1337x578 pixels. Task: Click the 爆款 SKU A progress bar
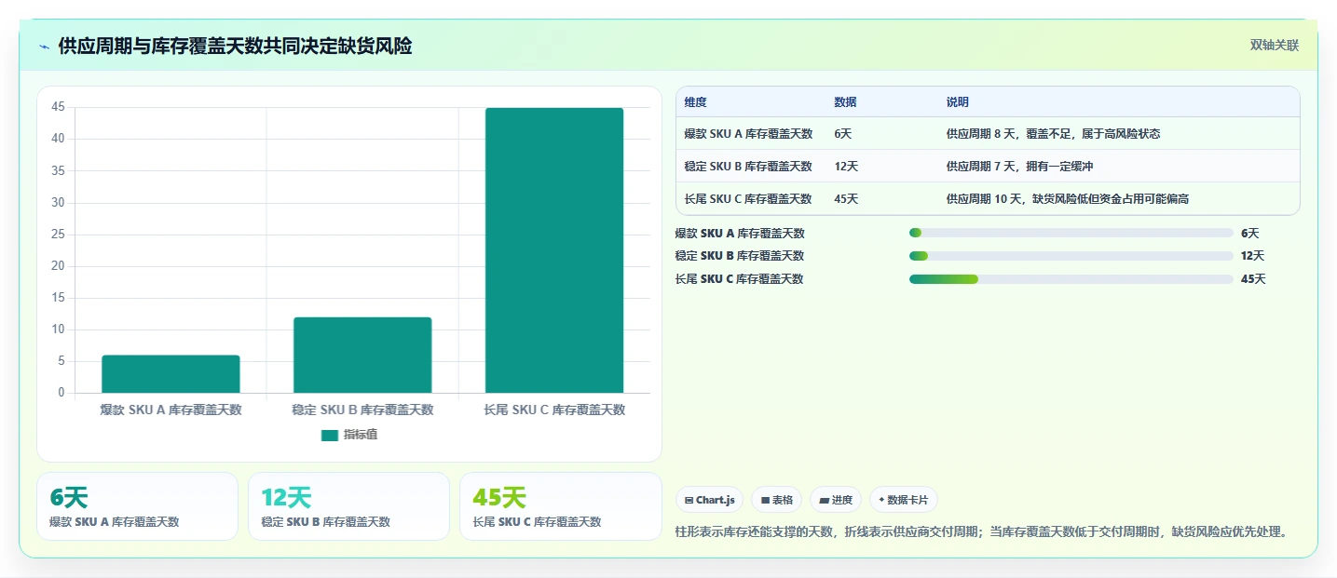1071,233
